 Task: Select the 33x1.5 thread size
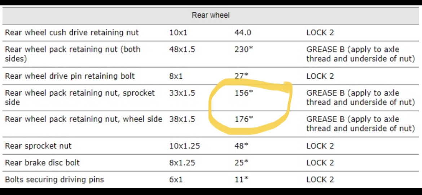tap(182, 93)
